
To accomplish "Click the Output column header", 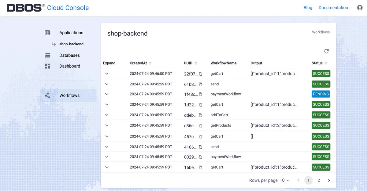I will [x=256, y=63].
